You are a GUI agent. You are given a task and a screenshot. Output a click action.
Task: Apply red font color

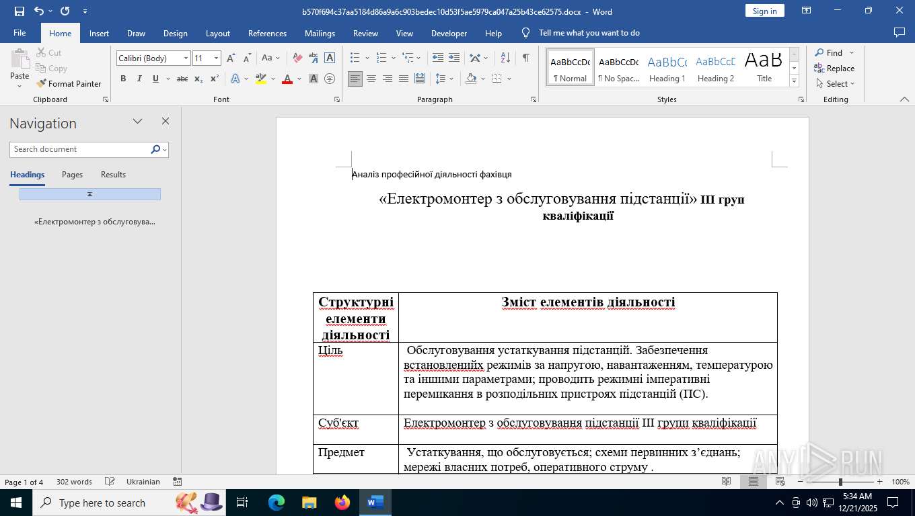[x=287, y=79]
